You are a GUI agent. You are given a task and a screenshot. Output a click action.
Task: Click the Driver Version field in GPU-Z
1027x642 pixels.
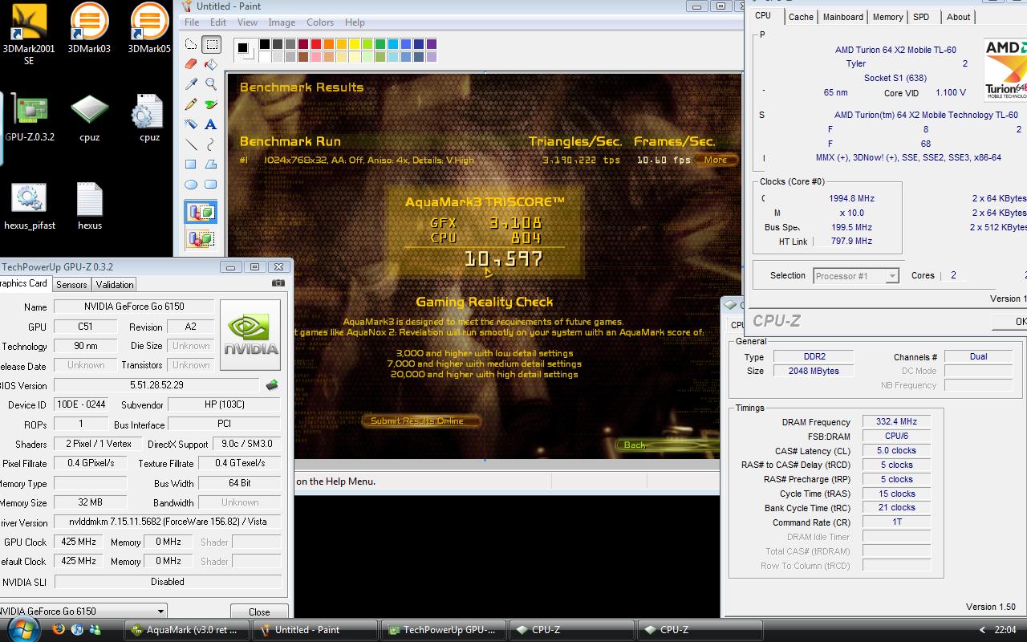tap(168, 522)
